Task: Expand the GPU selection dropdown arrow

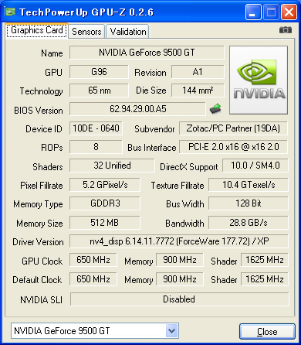Action: click(171, 330)
